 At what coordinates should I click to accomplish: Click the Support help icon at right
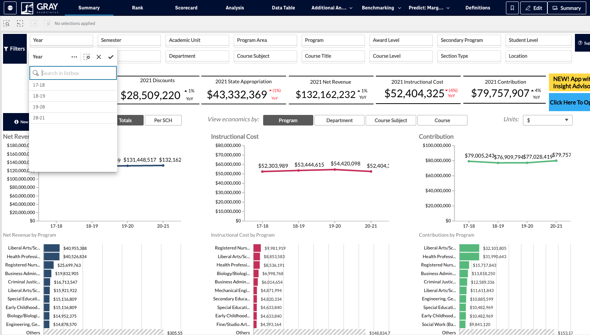point(582,43)
